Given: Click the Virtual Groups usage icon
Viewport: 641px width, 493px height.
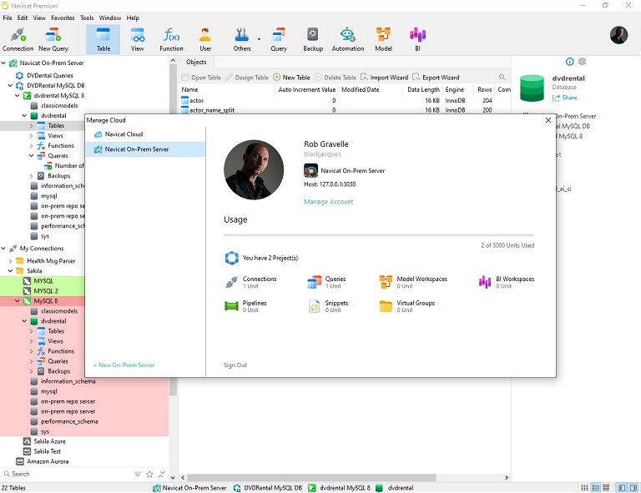Looking at the screenshot, I should [386, 306].
